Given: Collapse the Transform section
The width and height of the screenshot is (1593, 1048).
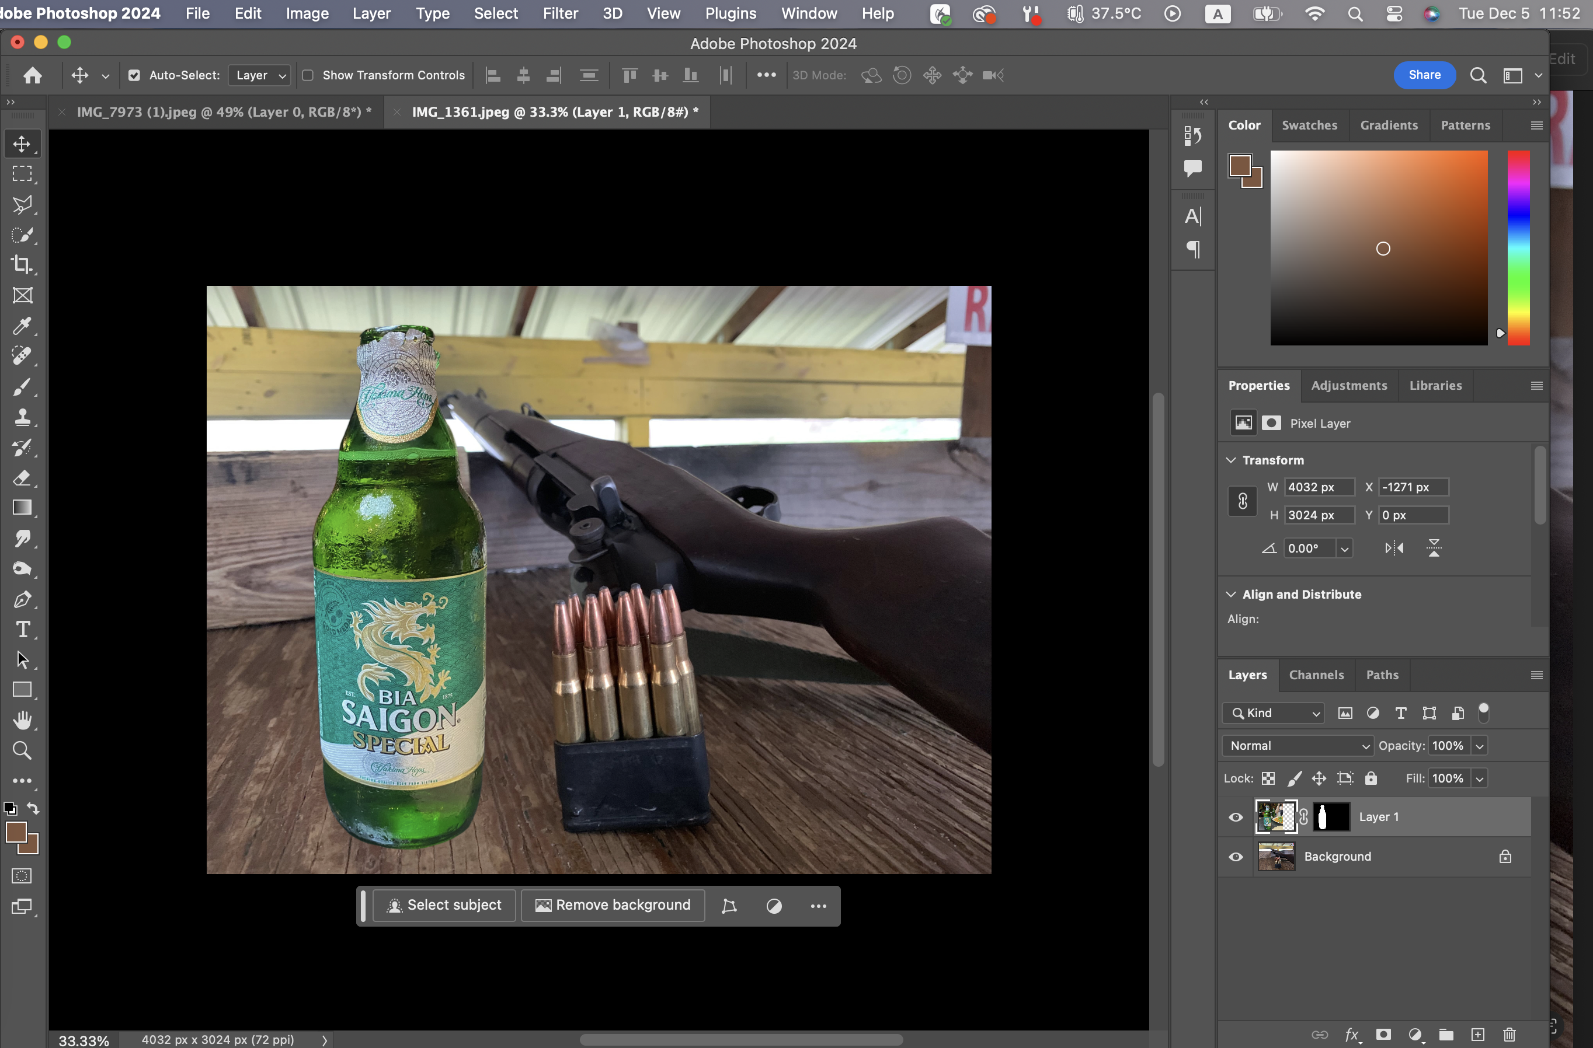Looking at the screenshot, I should pos(1231,460).
